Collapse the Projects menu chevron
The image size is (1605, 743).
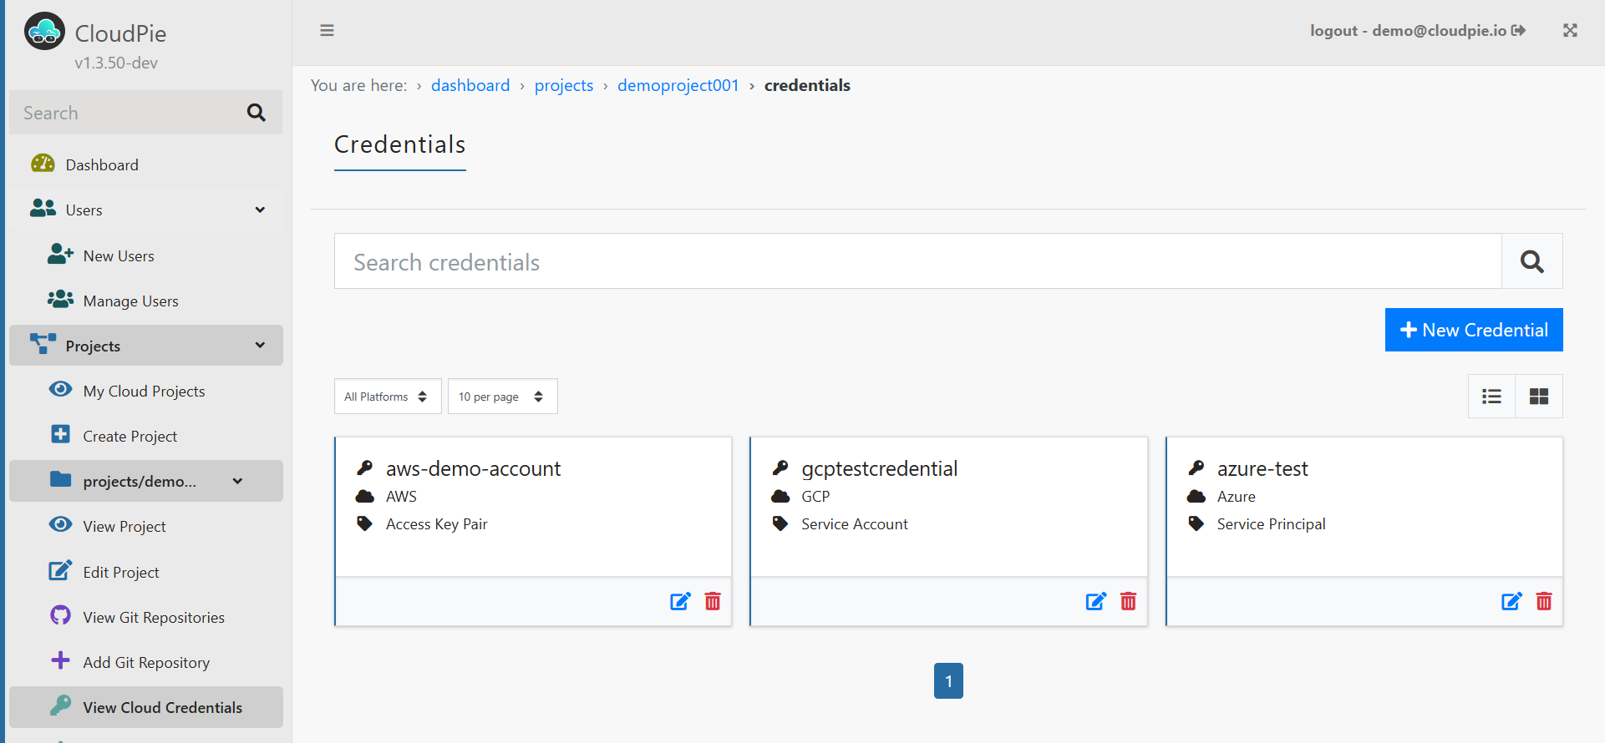[x=260, y=345]
